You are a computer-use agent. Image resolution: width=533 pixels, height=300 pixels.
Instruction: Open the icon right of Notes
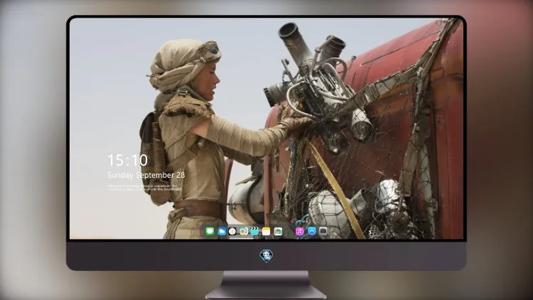pyautogui.click(x=278, y=232)
